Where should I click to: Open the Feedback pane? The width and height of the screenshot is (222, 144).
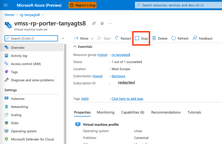203,38
